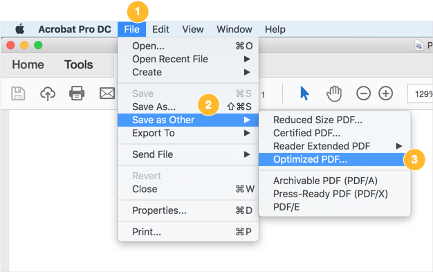Click the document icon in title bar
Screen dimensions: 433x272
pos(418,45)
